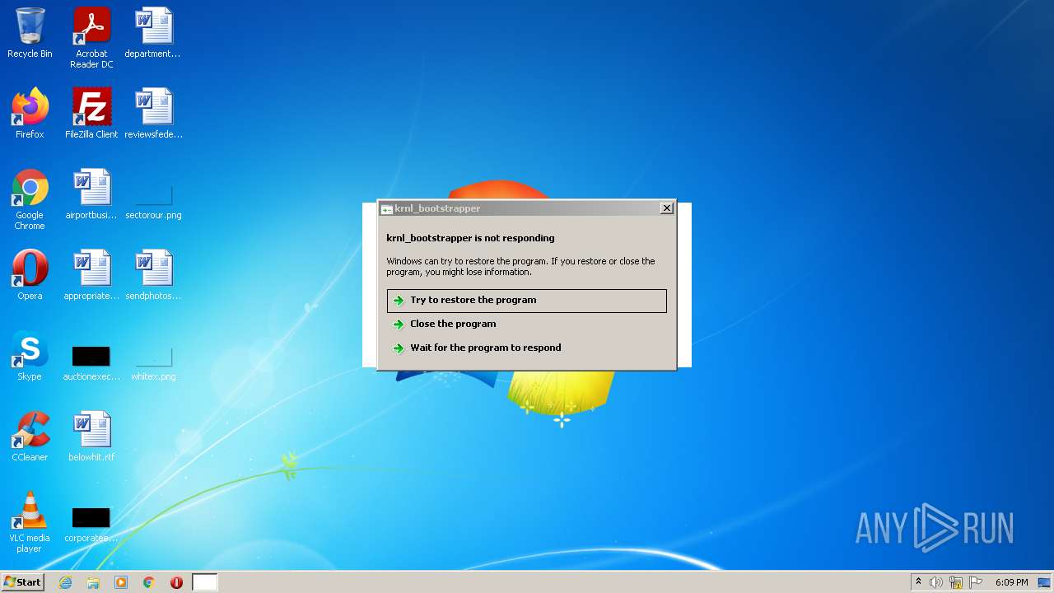Select the belowhit.rtf document
The width and height of the screenshot is (1054, 593).
point(91,437)
